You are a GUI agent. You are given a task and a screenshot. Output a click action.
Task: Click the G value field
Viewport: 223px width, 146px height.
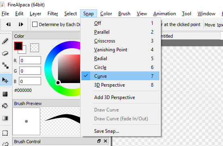pos(30,71)
